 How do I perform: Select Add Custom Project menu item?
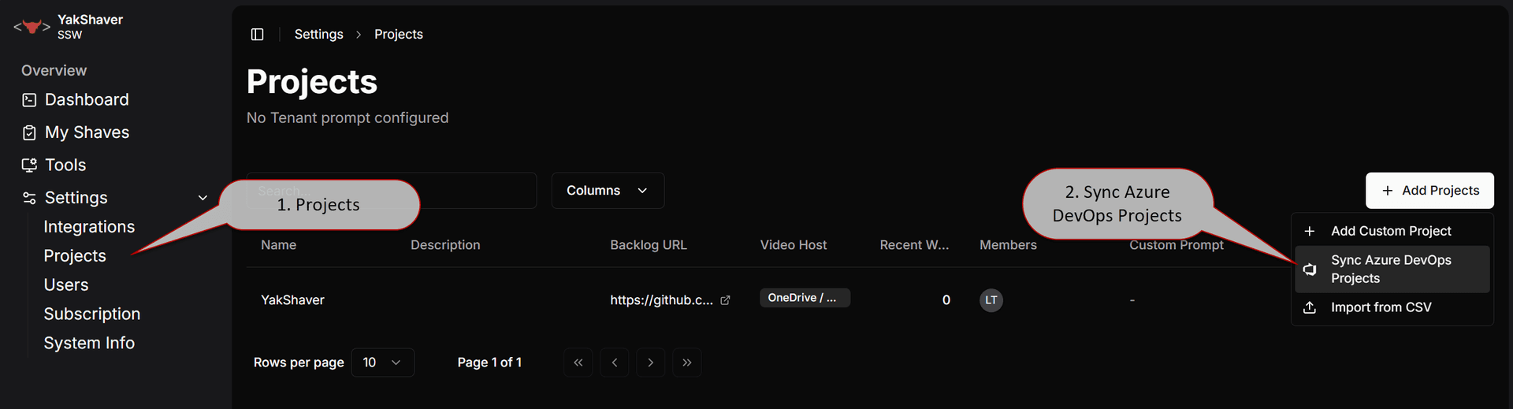point(1390,231)
